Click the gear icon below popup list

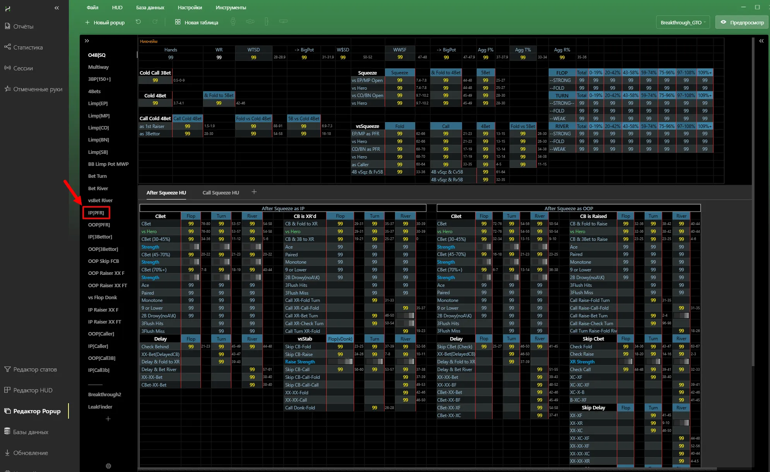(108, 466)
